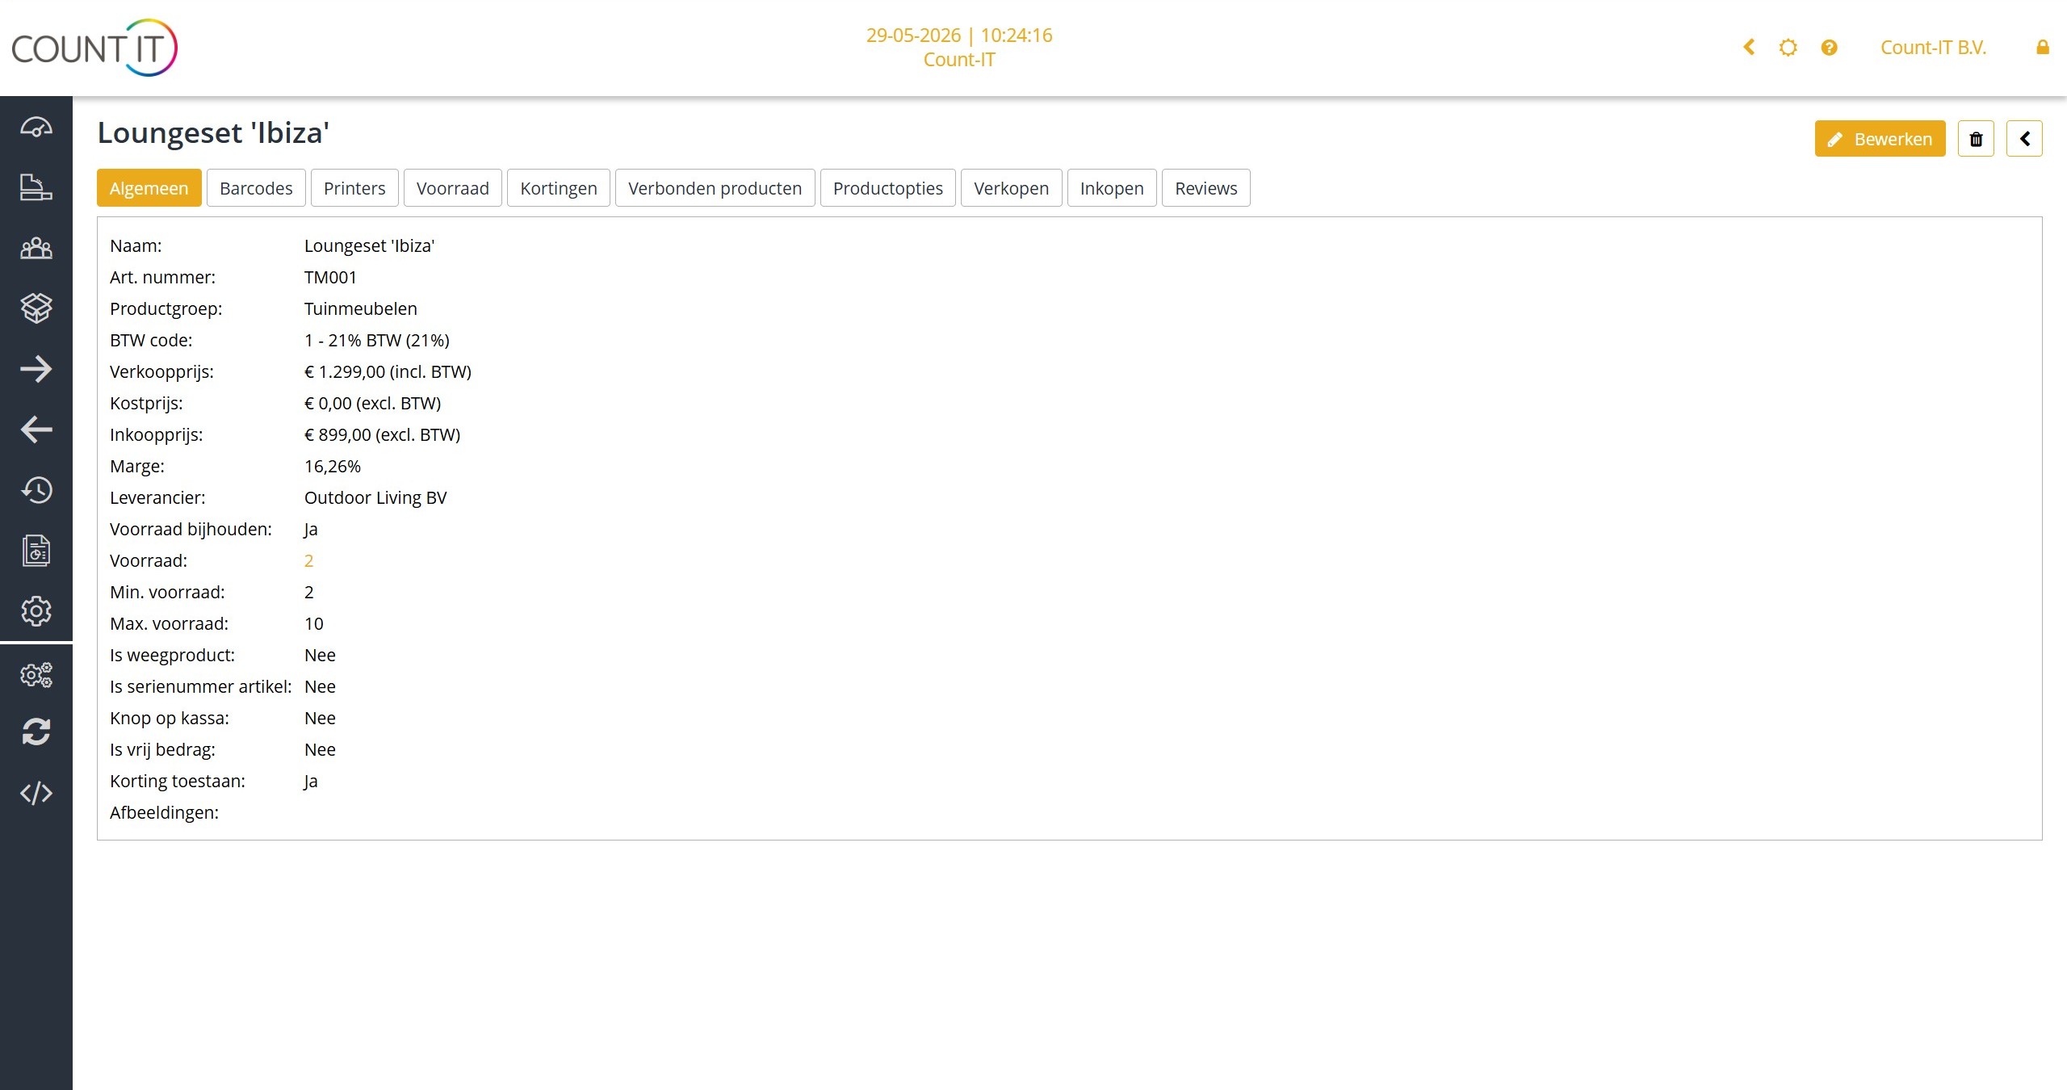Viewport: 2067px width, 1090px height.
Task: Click the article number TM001
Action: 330,277
